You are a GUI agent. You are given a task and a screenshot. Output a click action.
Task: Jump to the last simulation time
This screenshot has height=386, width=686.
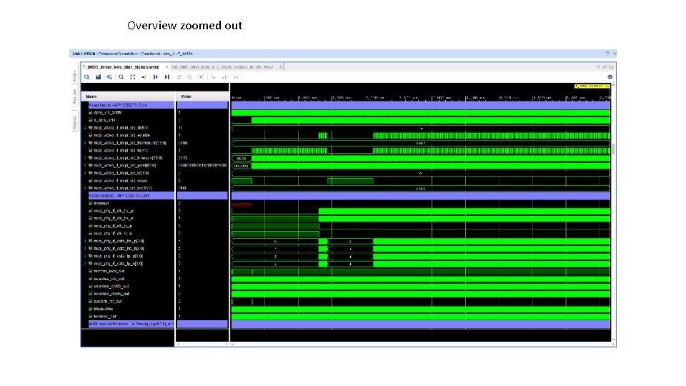pyautogui.click(x=166, y=77)
